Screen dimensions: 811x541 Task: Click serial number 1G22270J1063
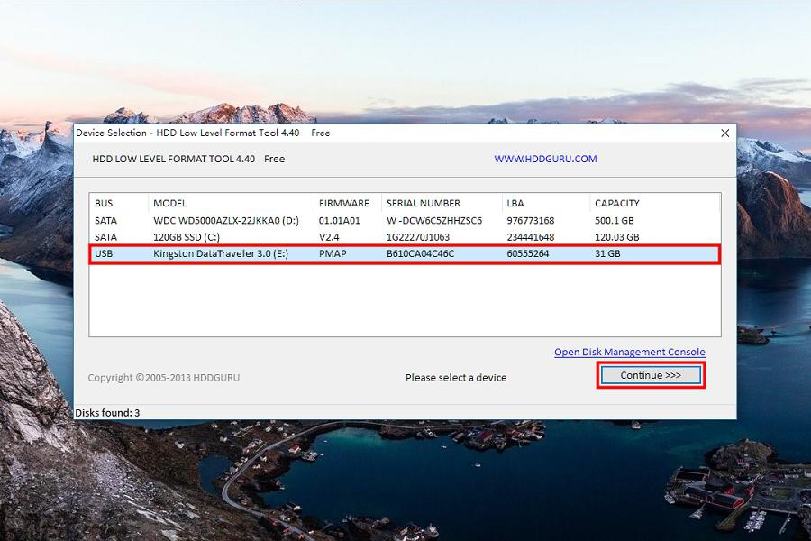(x=418, y=237)
